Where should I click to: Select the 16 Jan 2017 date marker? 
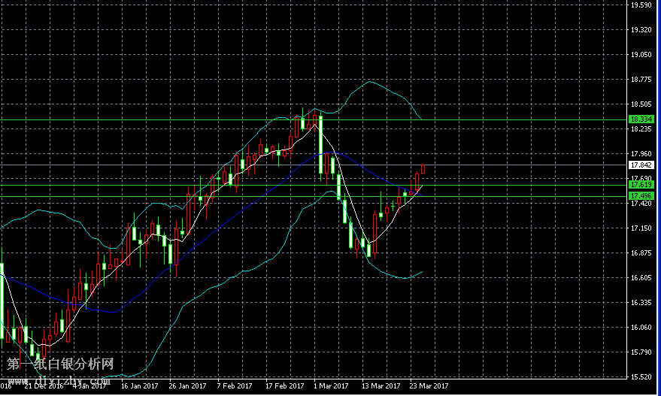139,386
